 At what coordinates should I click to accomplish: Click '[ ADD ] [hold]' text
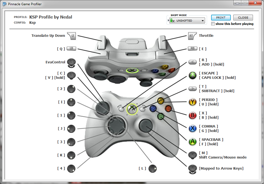pos(211,64)
